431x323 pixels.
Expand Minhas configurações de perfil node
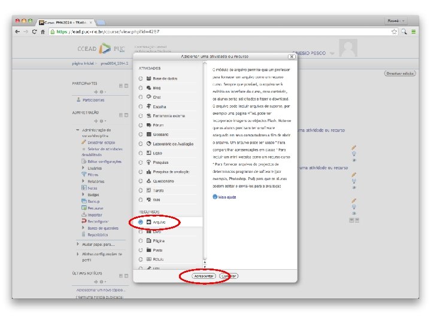click(x=78, y=254)
